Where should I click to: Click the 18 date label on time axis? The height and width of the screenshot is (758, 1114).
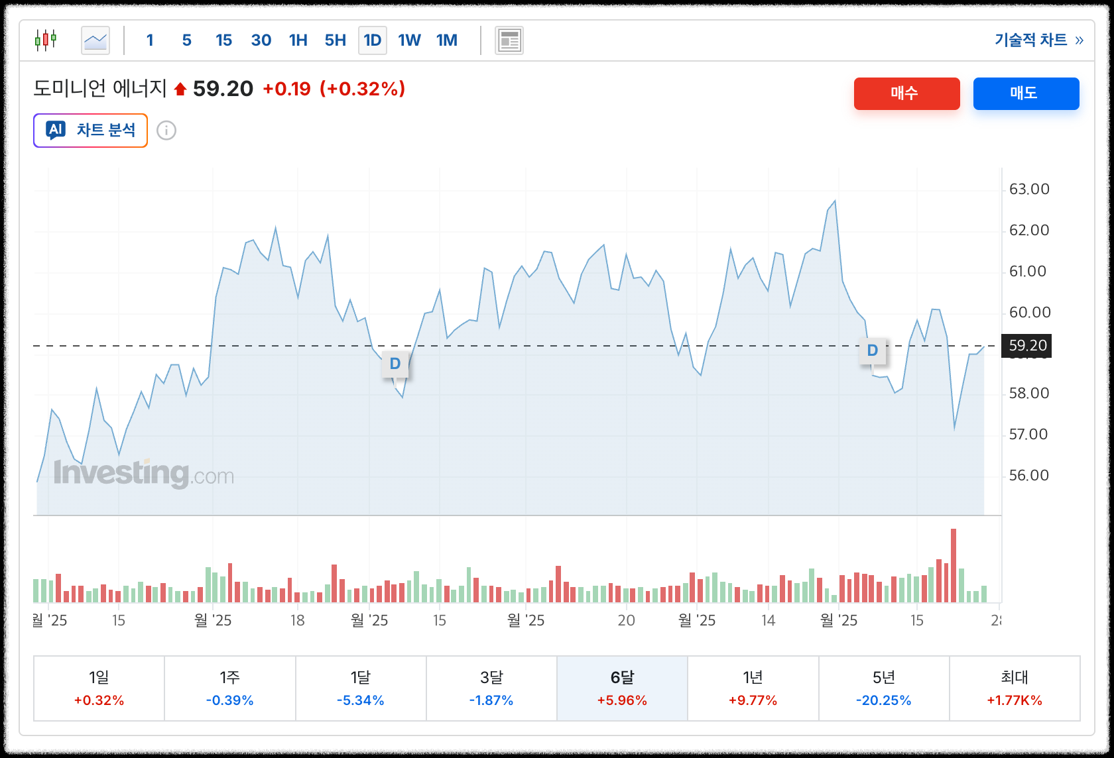click(297, 621)
